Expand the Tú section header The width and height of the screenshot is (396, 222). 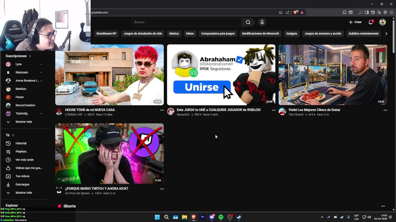(10, 135)
